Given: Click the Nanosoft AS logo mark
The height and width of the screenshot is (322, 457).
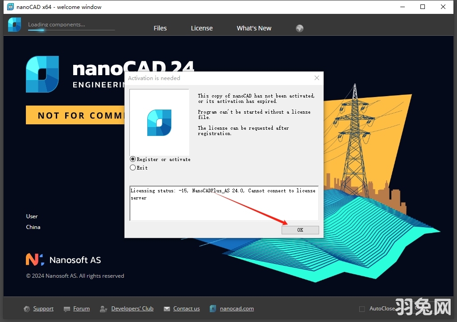Looking at the screenshot, I should point(34,259).
